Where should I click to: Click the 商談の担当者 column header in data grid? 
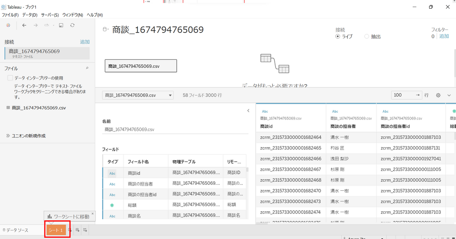click(x=343, y=127)
